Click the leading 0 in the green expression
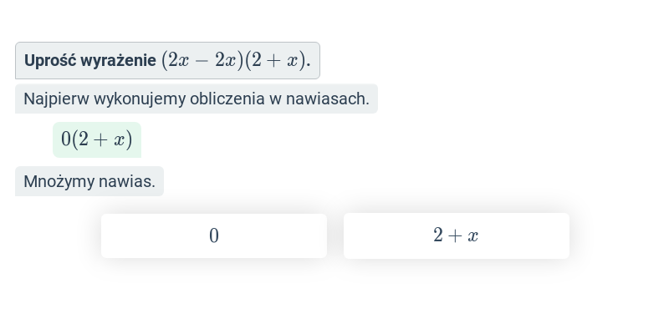 tap(66, 139)
